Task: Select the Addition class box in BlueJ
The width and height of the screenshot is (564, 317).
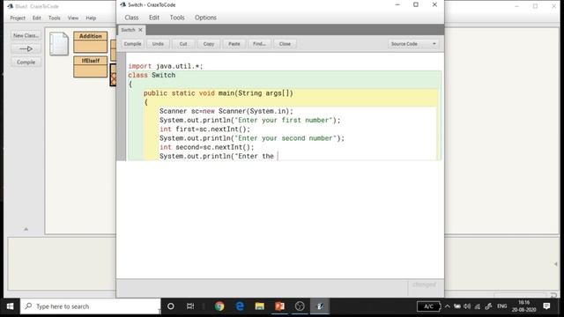Action: click(x=90, y=42)
